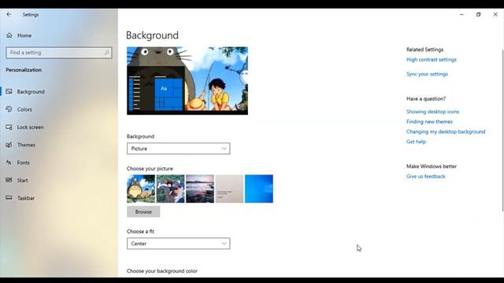This screenshot has width=504, height=283.
Task: Open High contrast settings link
Action: tap(432, 60)
